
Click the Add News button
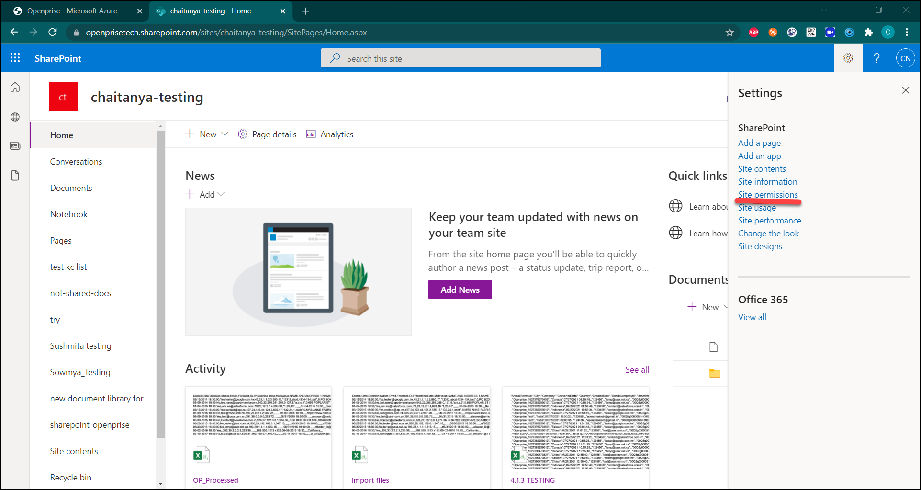coord(460,290)
